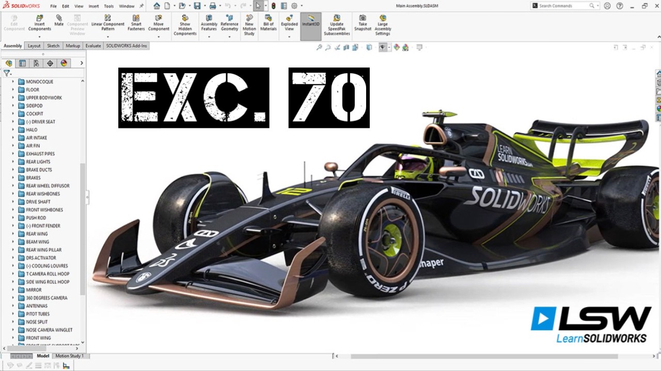
Task: Click the Save icon
Action: (197, 6)
